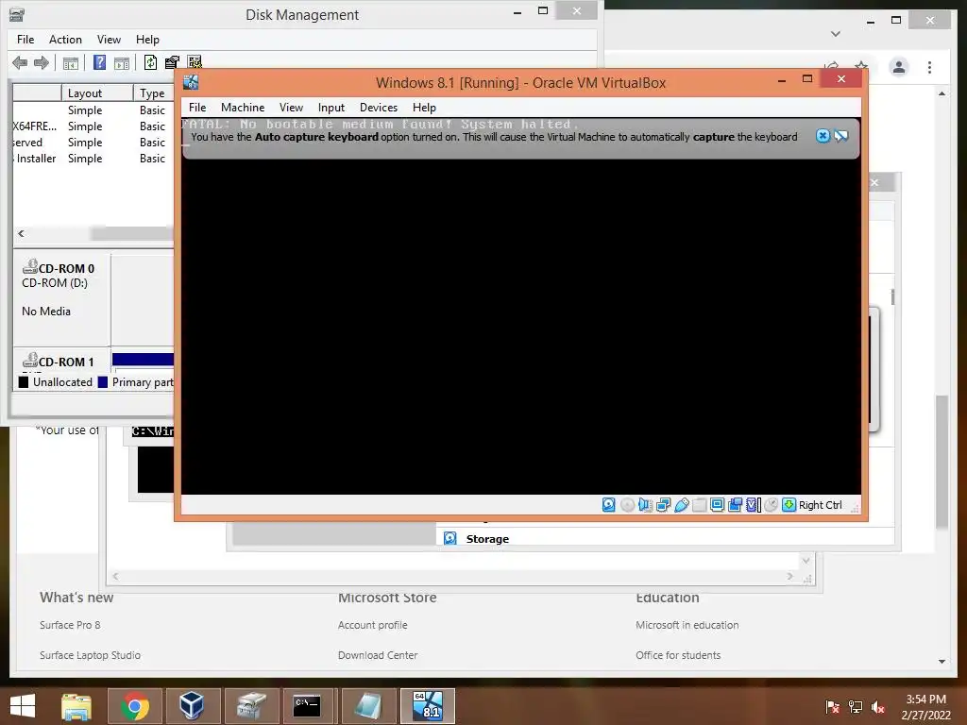
Task: Open Machine menu in VirtualBox window
Action: pos(243,108)
